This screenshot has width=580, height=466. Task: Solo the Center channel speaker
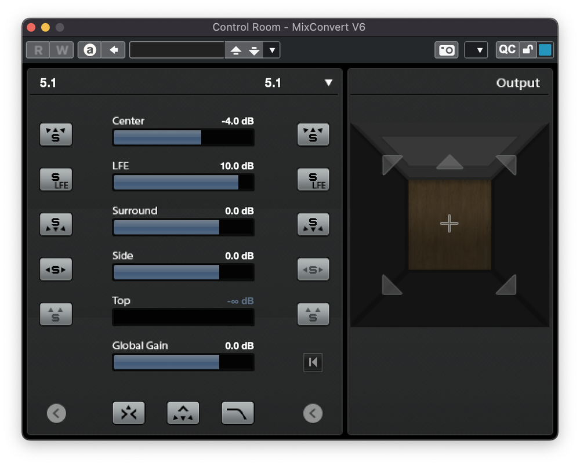[x=56, y=134]
